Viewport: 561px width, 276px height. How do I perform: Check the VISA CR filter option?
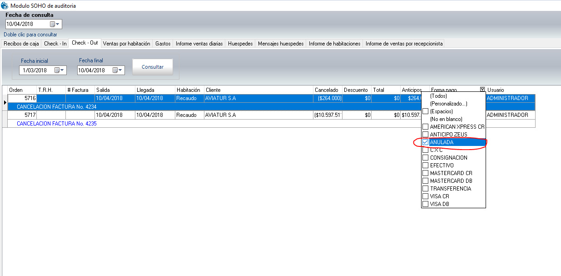coord(426,196)
